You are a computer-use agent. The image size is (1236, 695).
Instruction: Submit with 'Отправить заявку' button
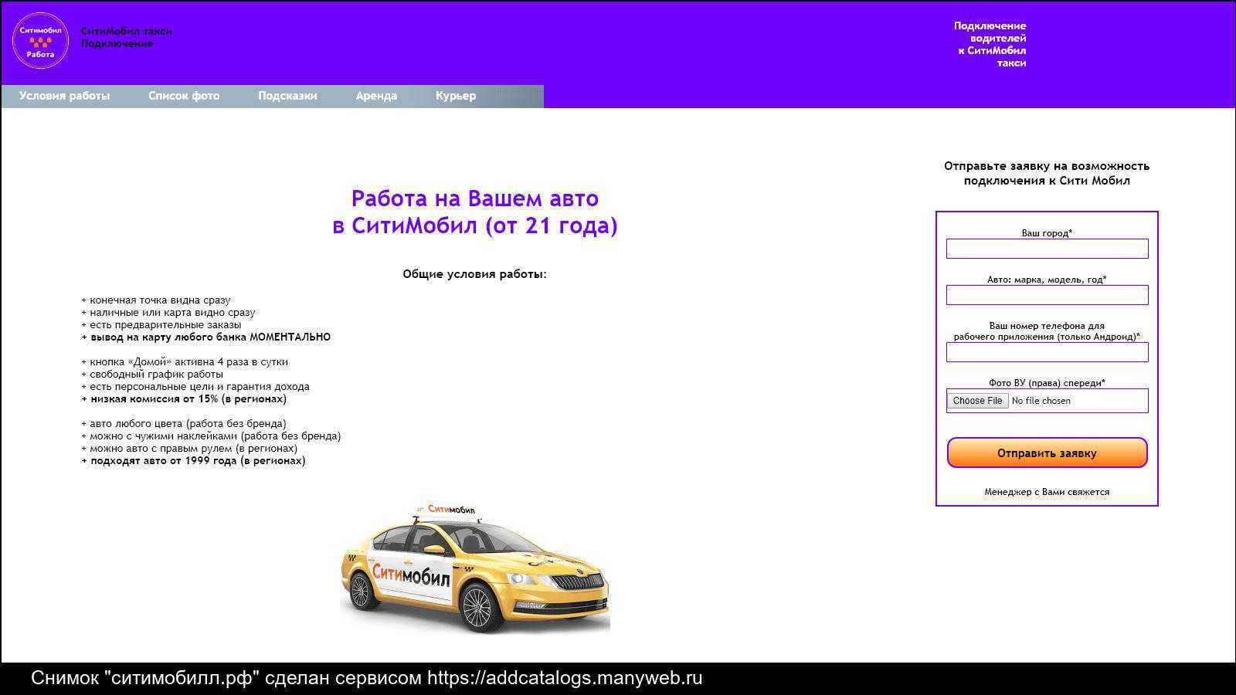click(x=1047, y=453)
